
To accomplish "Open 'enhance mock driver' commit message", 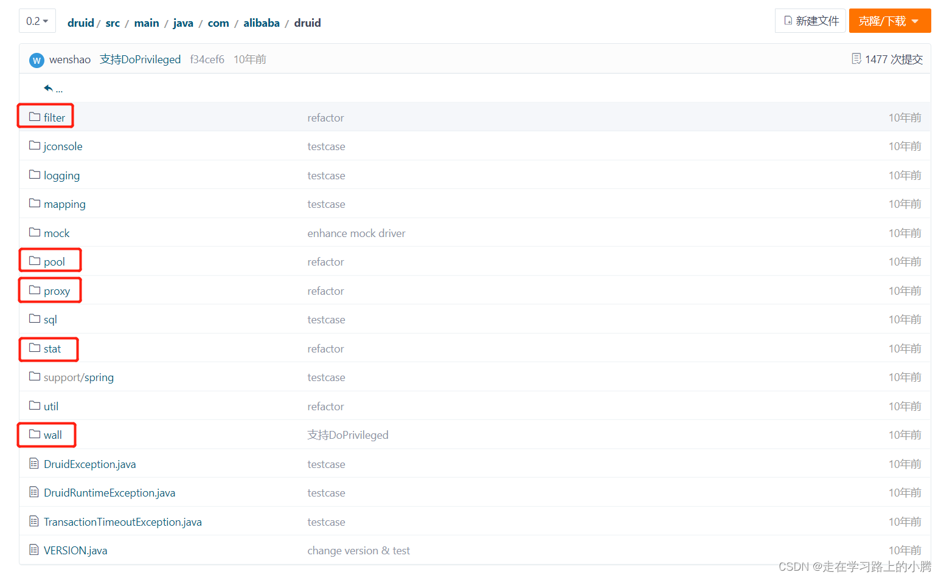I will point(356,233).
